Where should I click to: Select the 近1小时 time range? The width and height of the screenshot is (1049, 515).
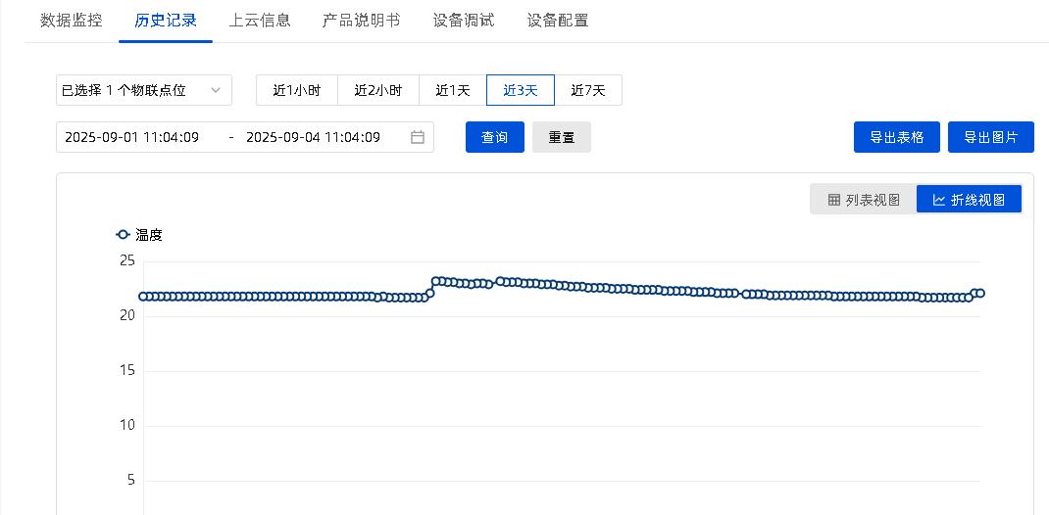click(x=296, y=90)
